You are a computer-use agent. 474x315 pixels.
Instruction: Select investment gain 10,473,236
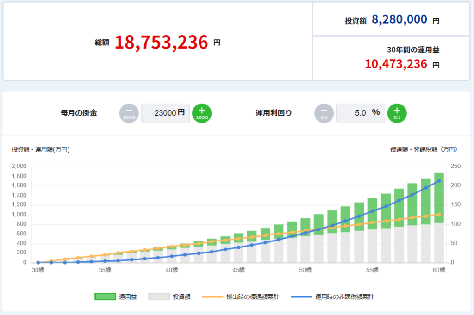coord(396,64)
